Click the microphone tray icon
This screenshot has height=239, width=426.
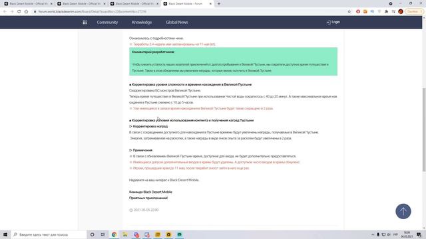click(x=378, y=234)
